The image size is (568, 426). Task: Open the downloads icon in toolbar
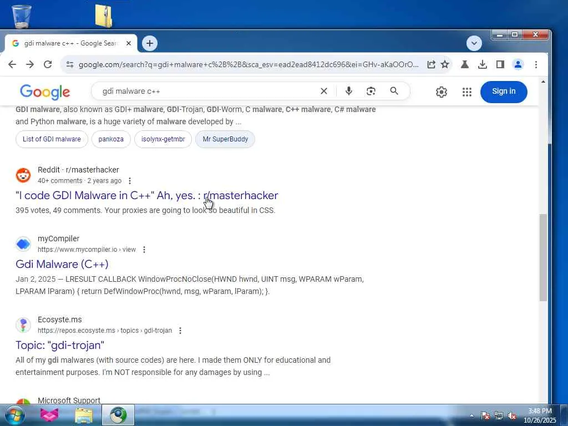coord(483,64)
